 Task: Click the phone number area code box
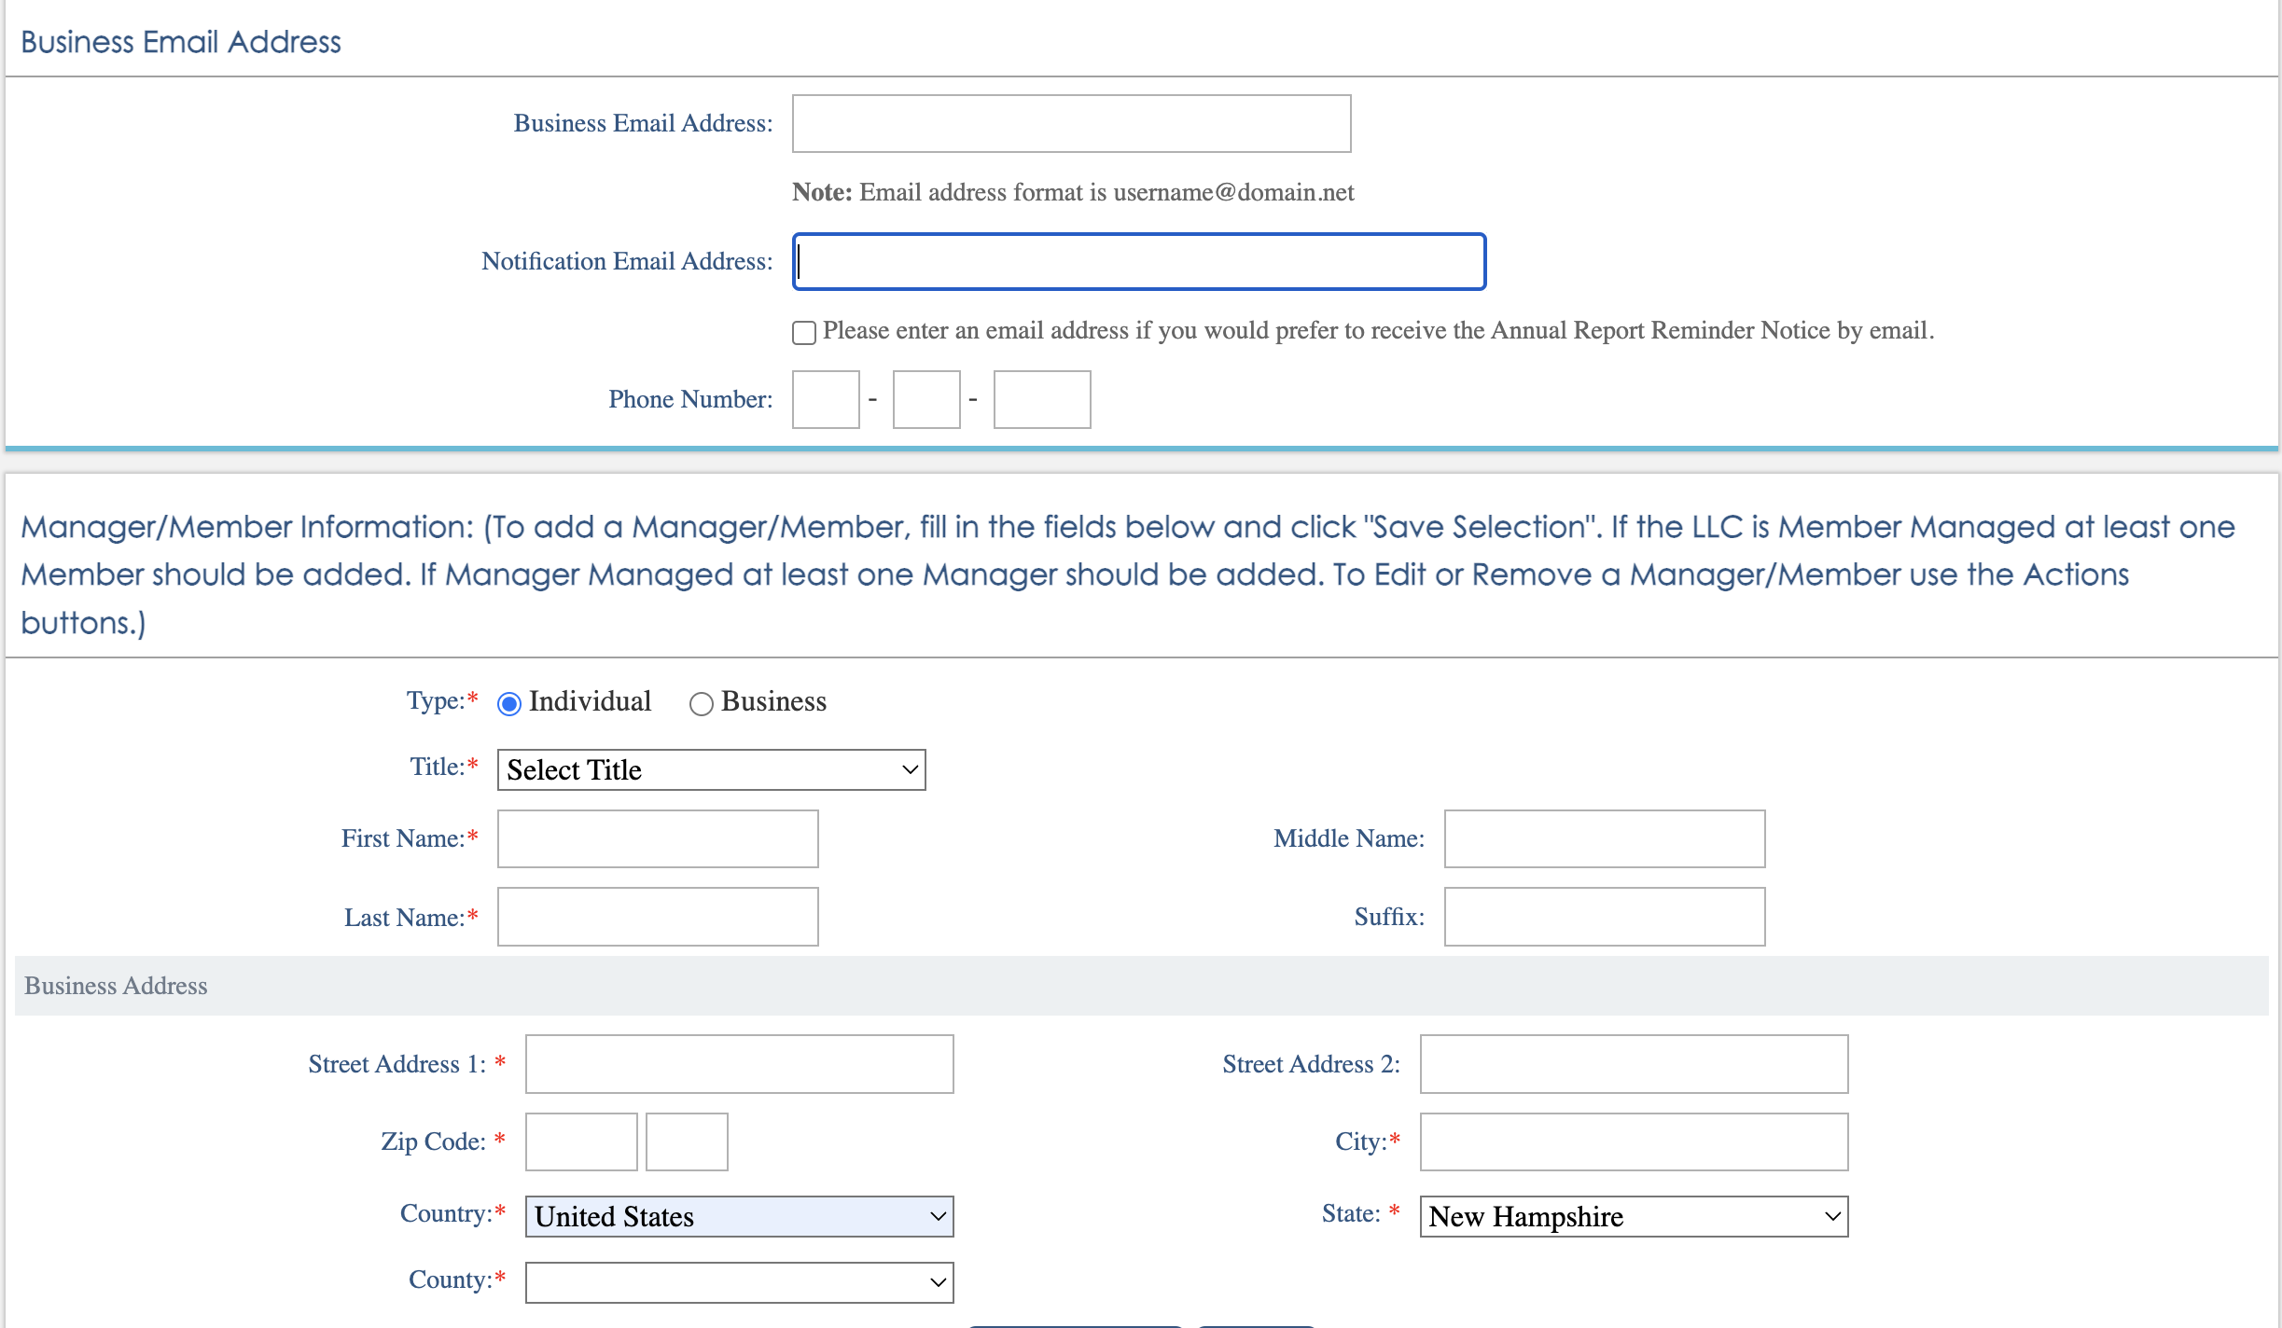tap(826, 399)
